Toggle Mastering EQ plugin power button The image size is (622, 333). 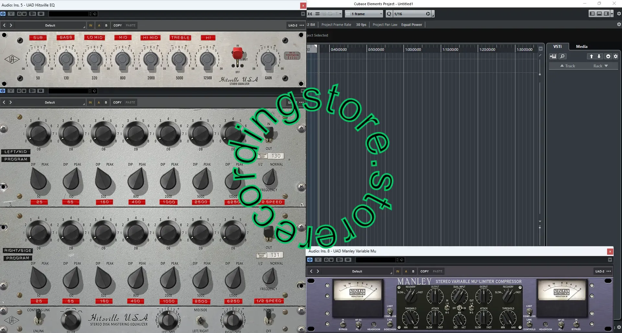pos(3,91)
